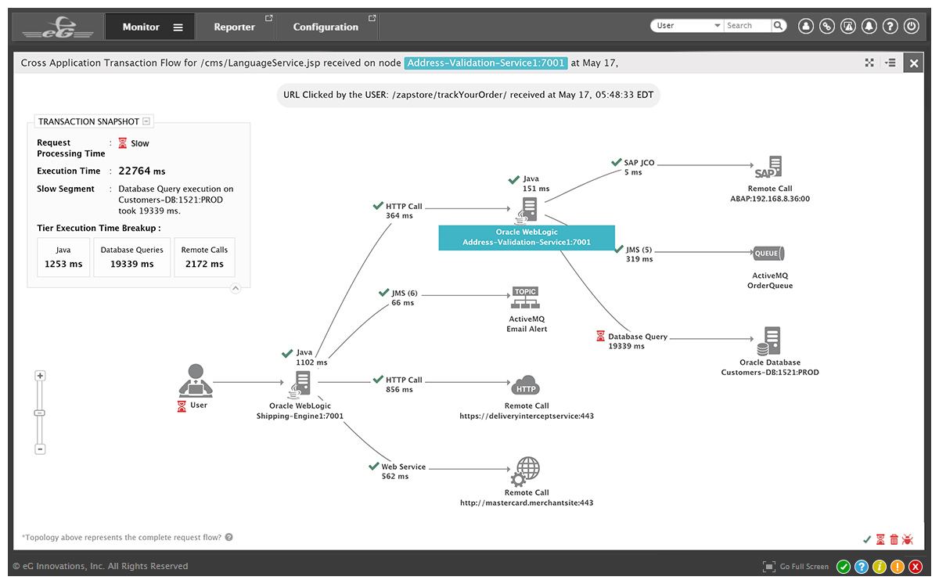The height and width of the screenshot is (584, 939).
Task: Click the red hourglass legend icon
Action: click(880, 539)
